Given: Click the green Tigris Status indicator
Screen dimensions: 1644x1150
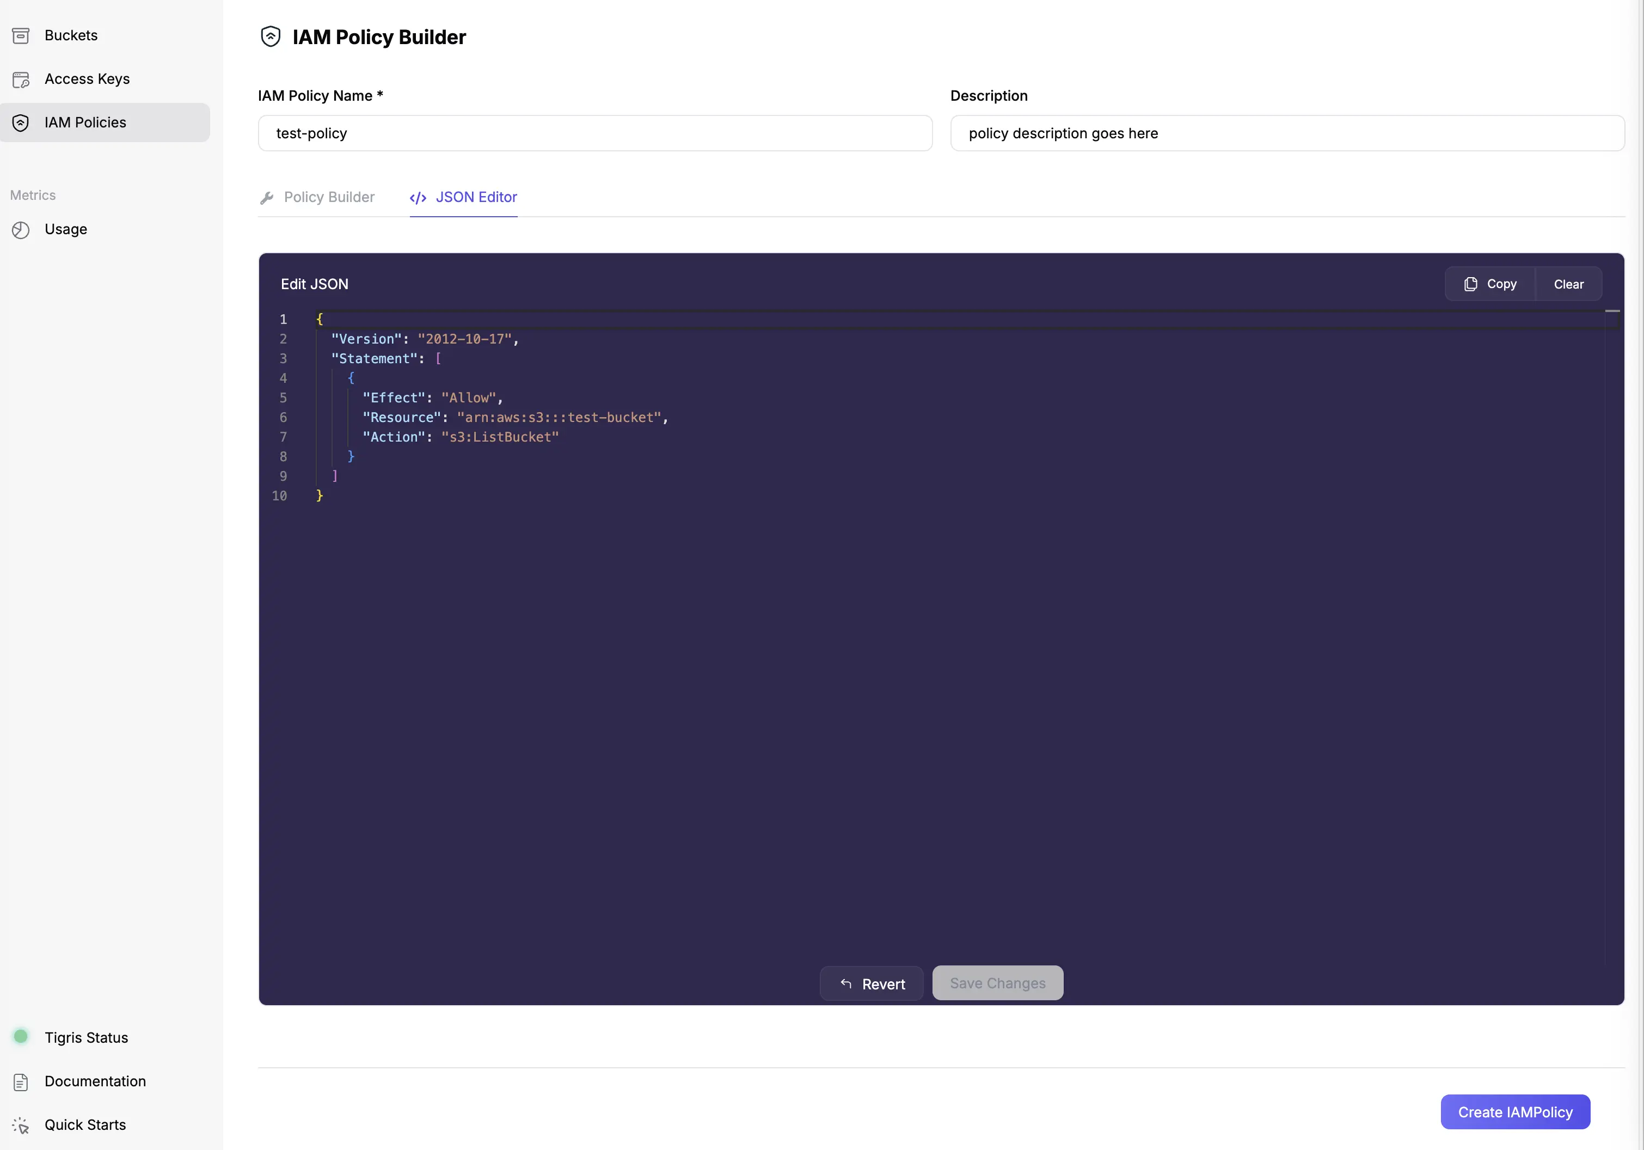Looking at the screenshot, I should tap(21, 1036).
